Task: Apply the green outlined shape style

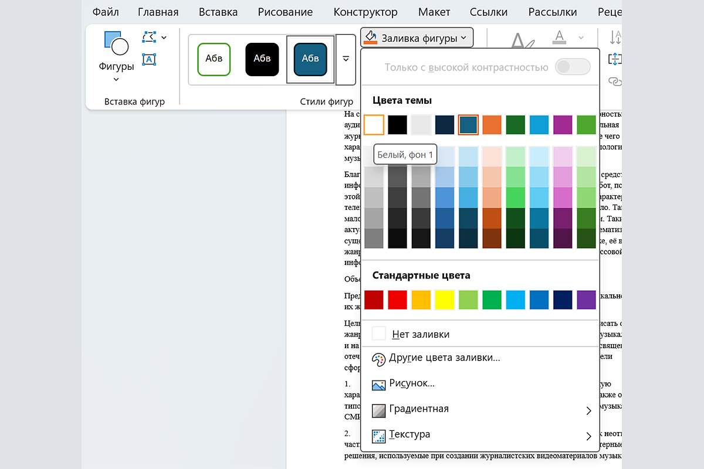Action: pos(214,59)
